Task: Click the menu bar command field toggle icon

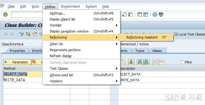Action: click(2, 6)
